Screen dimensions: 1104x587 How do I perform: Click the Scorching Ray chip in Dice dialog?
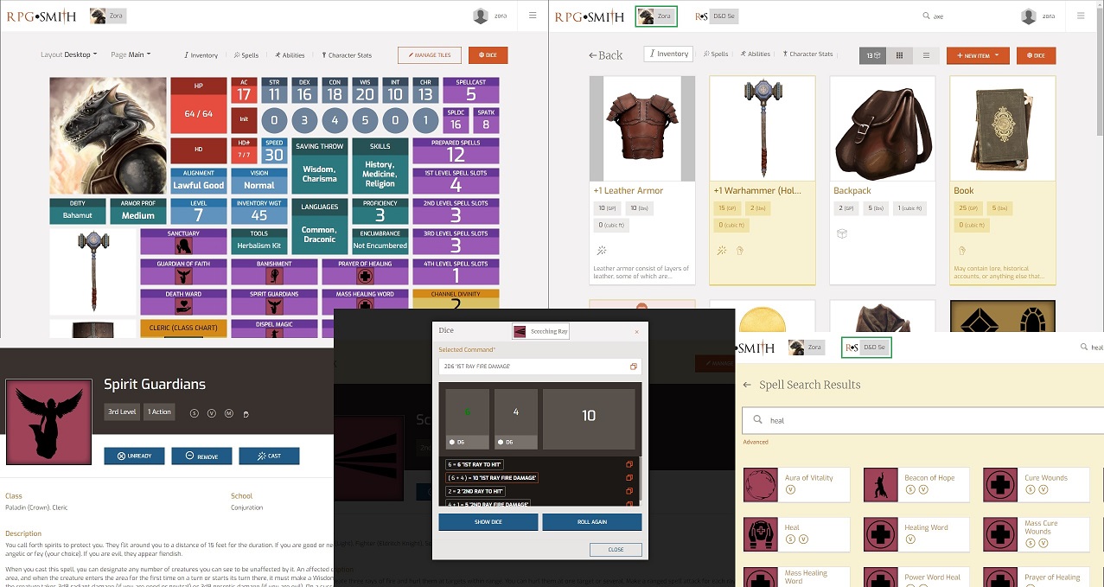pos(541,331)
